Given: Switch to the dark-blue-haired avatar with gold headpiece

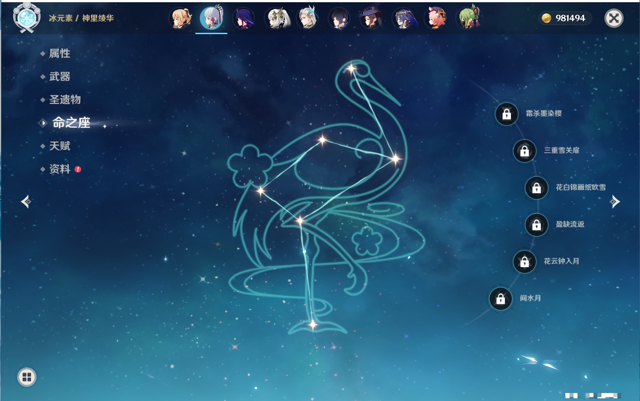Looking at the screenshot, I should pos(404,18).
